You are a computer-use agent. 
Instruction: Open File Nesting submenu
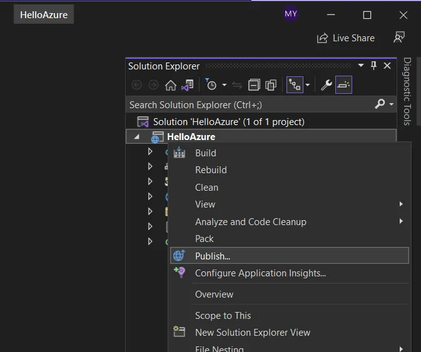[x=290, y=348]
